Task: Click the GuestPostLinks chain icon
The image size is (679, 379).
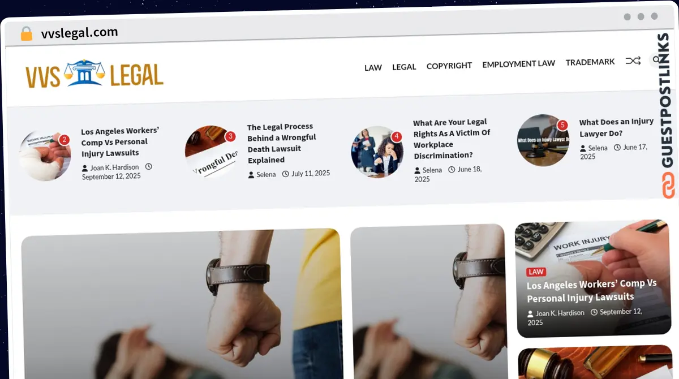Action: click(x=669, y=185)
